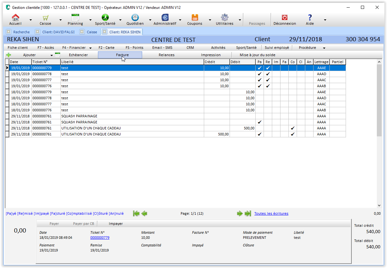Click the Toutes les écritures link
Viewport: 387px width, 268px height.
click(271, 213)
